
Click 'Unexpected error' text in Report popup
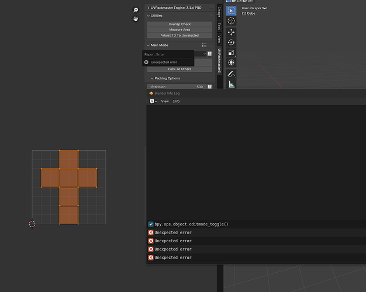point(164,62)
